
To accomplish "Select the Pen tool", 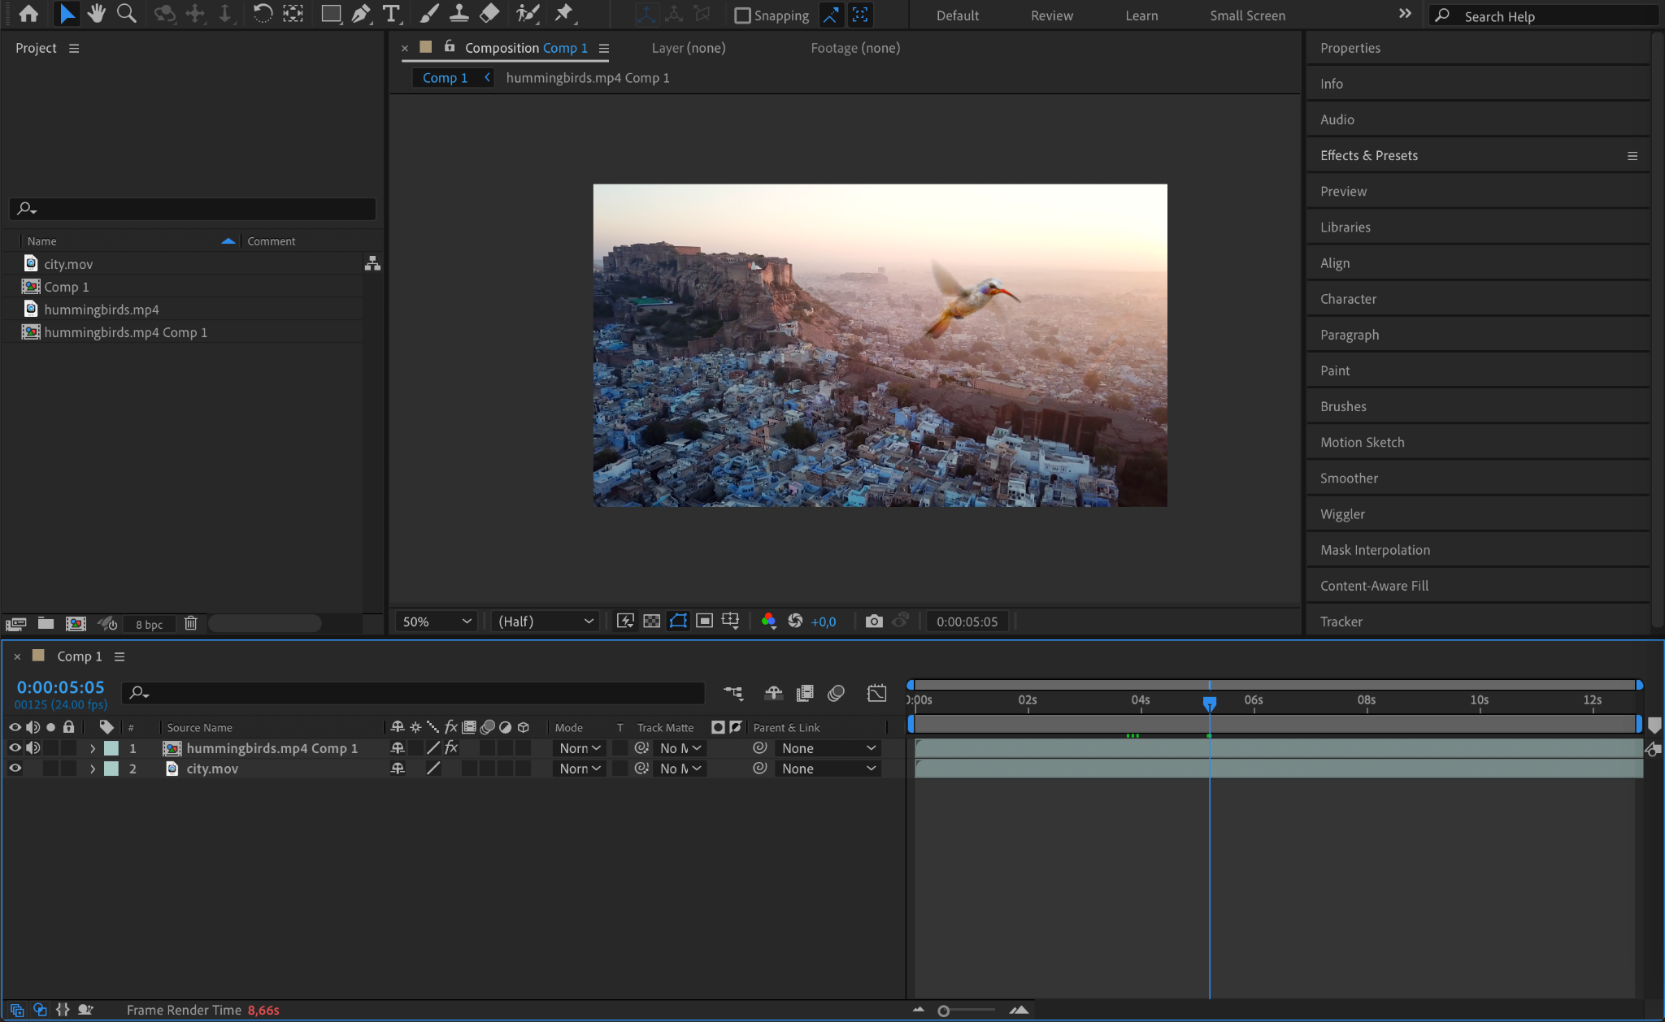I will coord(360,14).
